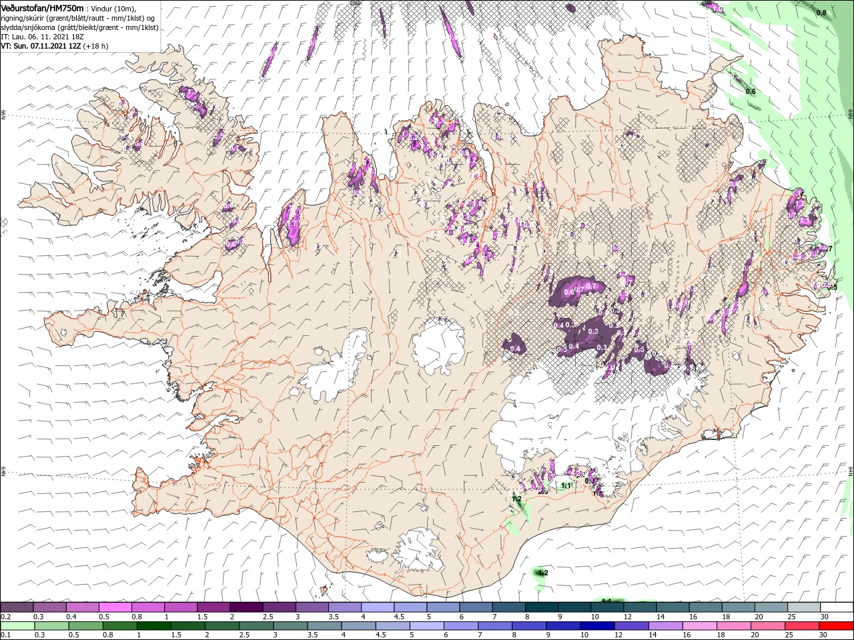Image resolution: width=854 pixels, height=640 pixels.
Task: Click the 1.1 value on the south coast
Action: 566,485
